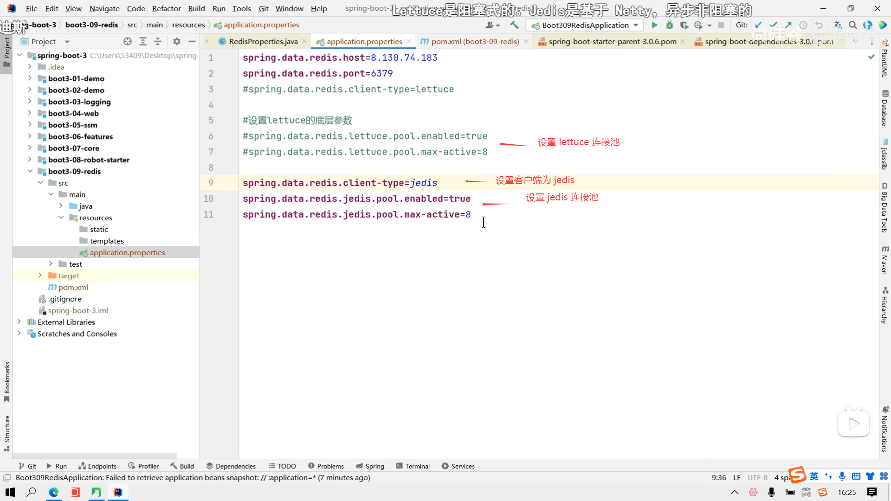Open Boot309RedisApplication run configuration dropdown
891x501 pixels.
pyautogui.click(x=585, y=25)
